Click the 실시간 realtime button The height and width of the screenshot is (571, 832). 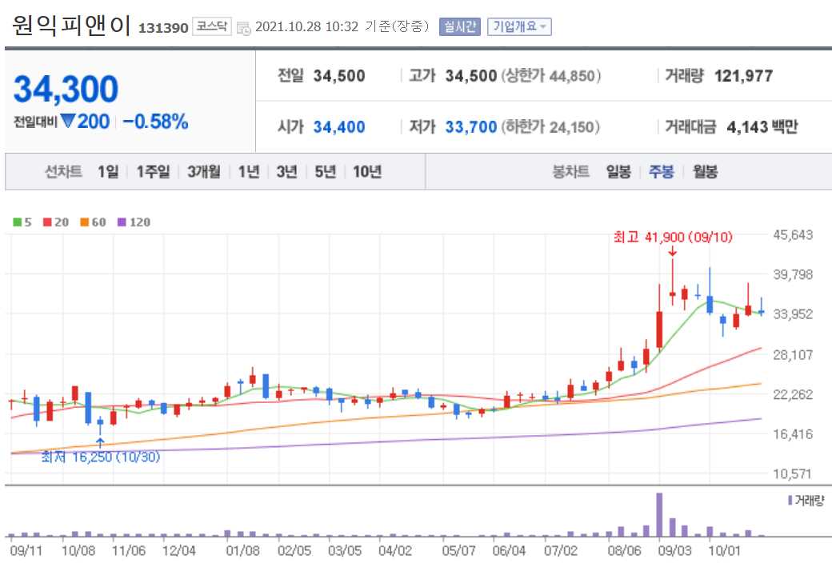[459, 26]
